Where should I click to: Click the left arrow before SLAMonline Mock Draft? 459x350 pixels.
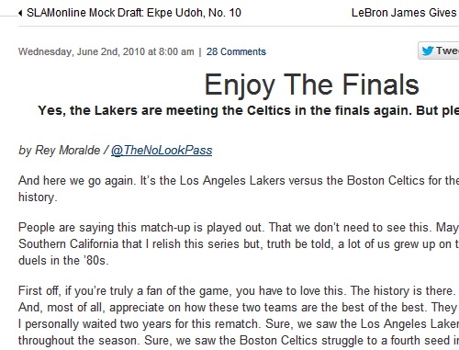20,13
